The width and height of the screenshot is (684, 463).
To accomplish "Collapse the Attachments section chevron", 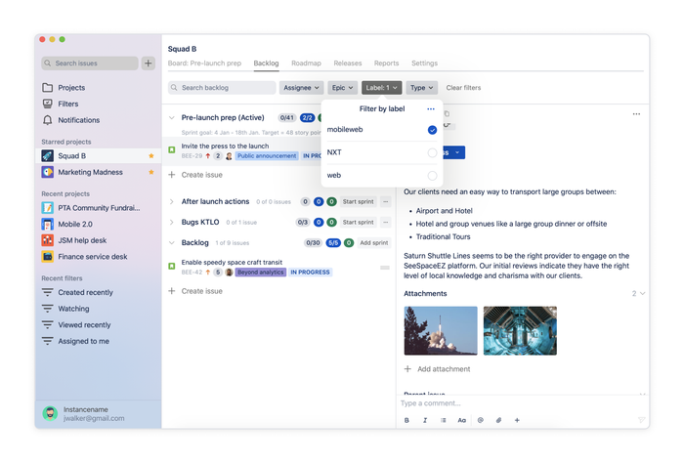I will (x=642, y=293).
